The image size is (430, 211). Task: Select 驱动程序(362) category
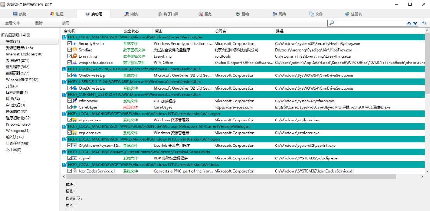[x=18, y=67]
